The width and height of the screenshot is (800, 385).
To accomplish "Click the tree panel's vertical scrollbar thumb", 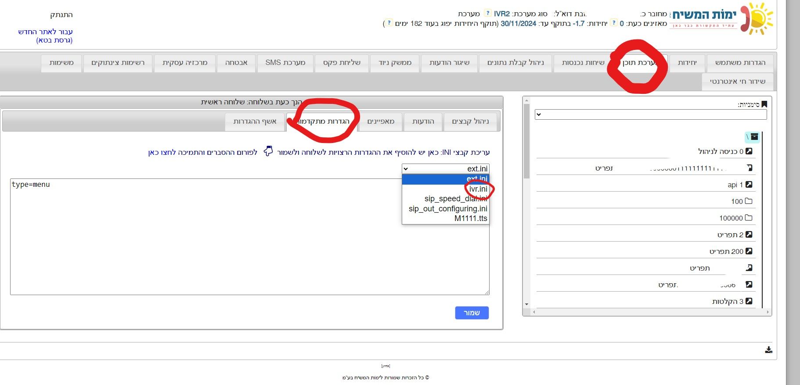I will [x=527, y=141].
